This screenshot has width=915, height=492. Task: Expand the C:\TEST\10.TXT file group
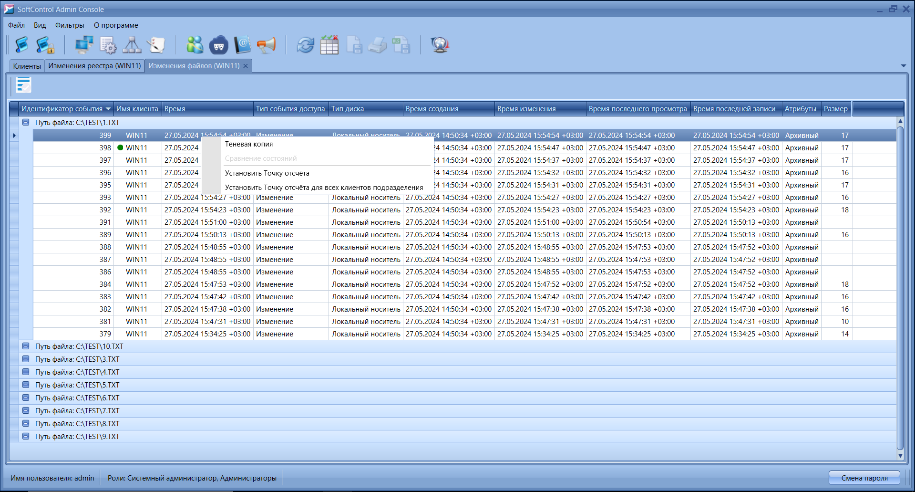coord(26,346)
